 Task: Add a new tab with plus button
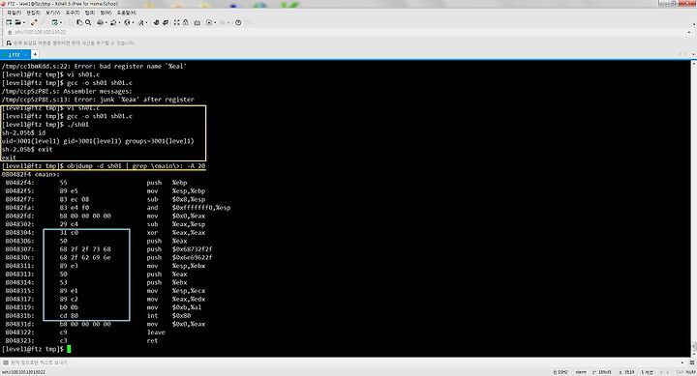[x=35, y=54]
